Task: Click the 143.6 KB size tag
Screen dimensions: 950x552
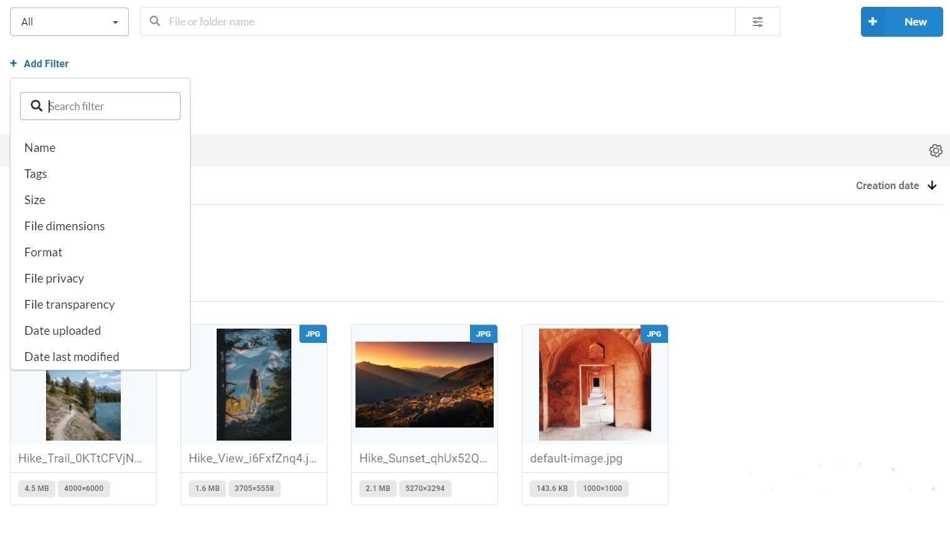Action: tap(552, 489)
